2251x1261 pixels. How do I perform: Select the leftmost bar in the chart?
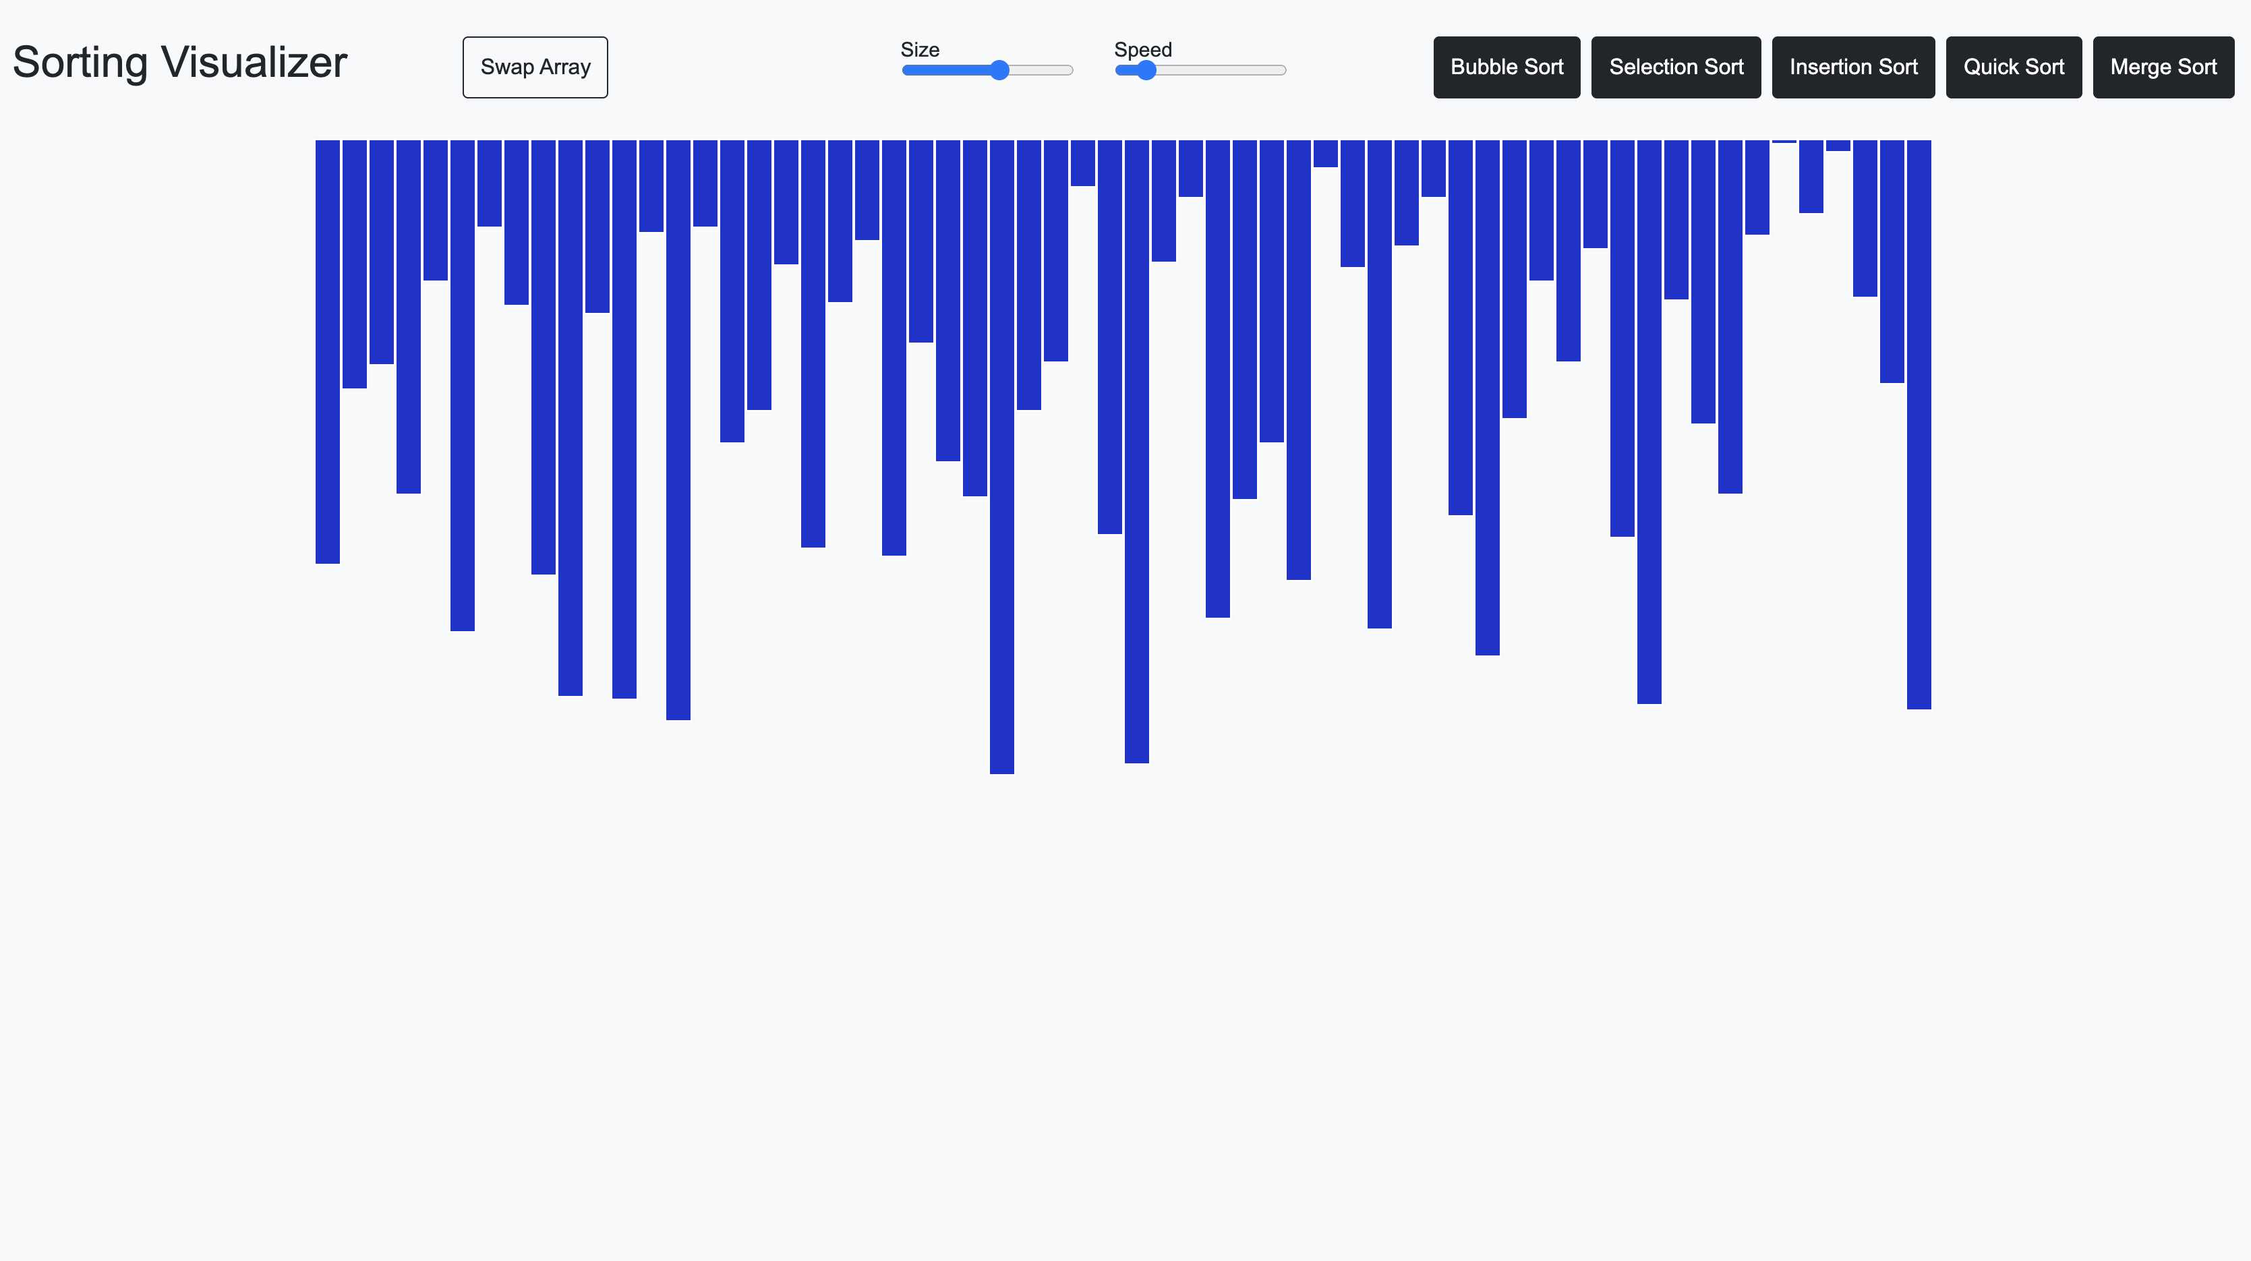click(x=327, y=349)
